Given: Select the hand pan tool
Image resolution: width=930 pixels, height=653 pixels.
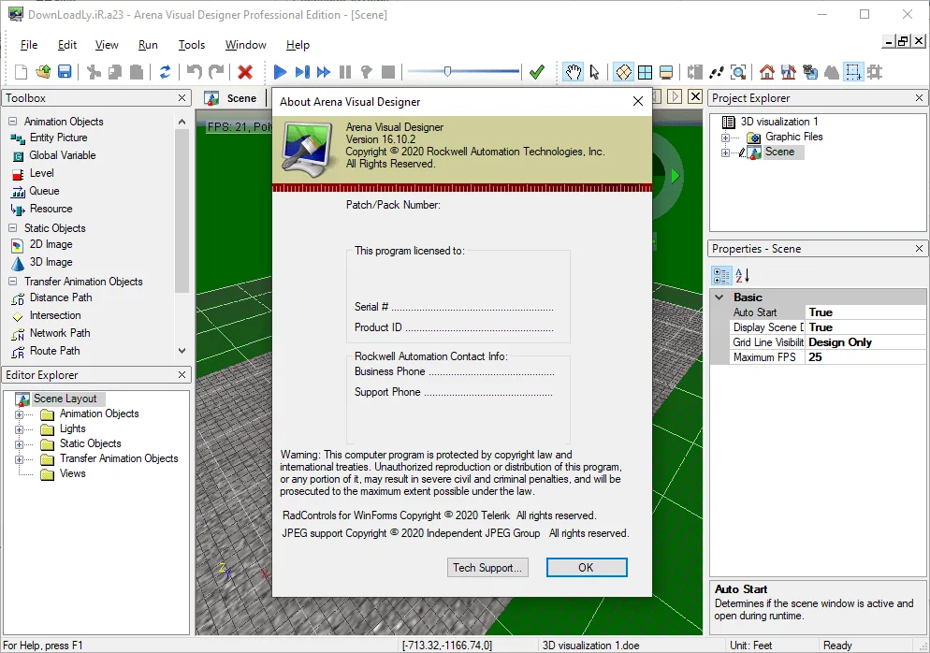Looking at the screenshot, I should tap(573, 72).
